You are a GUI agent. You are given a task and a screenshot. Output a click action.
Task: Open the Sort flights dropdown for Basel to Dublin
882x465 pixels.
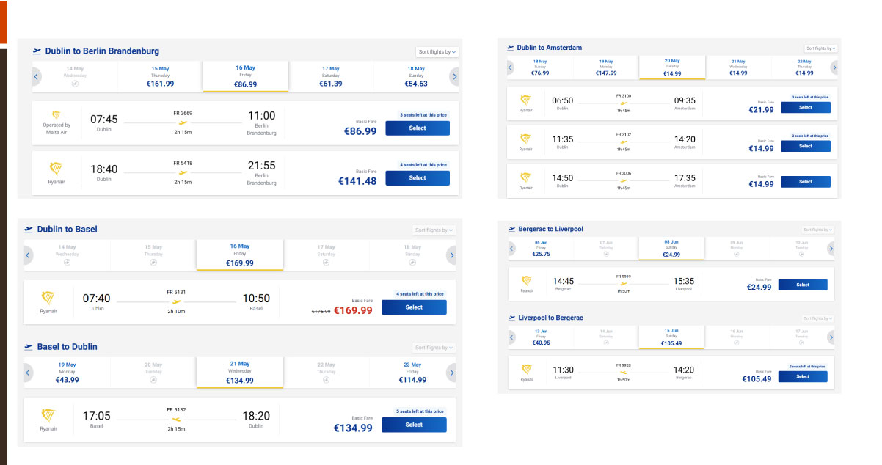432,346
